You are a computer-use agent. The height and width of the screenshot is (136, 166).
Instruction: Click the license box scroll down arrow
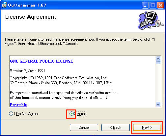point(158,105)
